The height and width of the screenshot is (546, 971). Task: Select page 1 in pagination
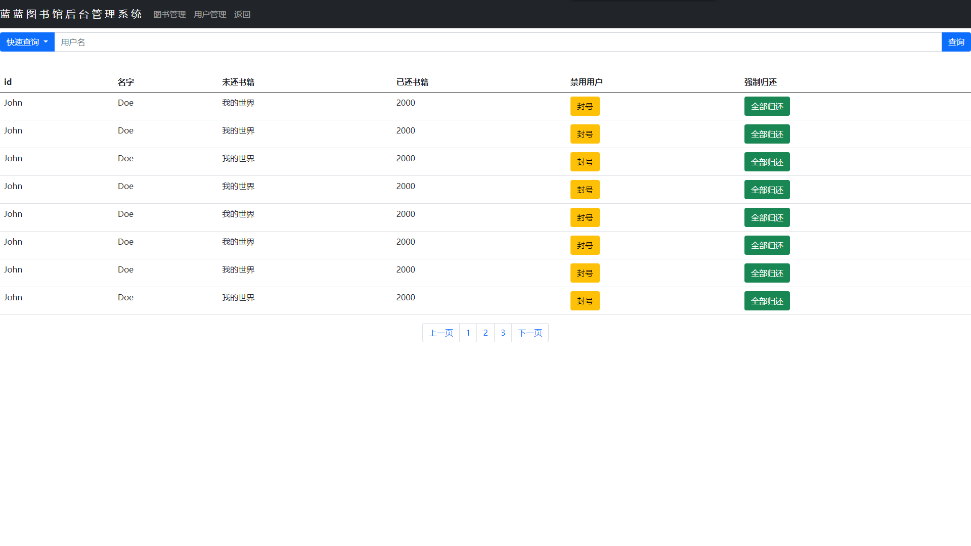468,333
